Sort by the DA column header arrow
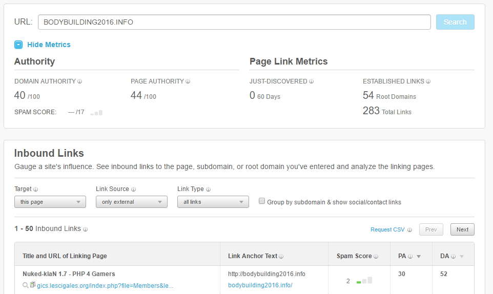The width and height of the screenshot is (493, 294). click(x=461, y=256)
